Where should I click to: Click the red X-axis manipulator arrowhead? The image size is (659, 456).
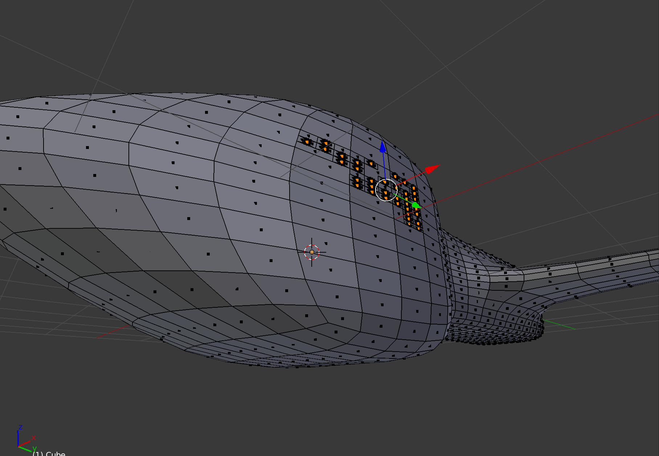click(x=432, y=169)
